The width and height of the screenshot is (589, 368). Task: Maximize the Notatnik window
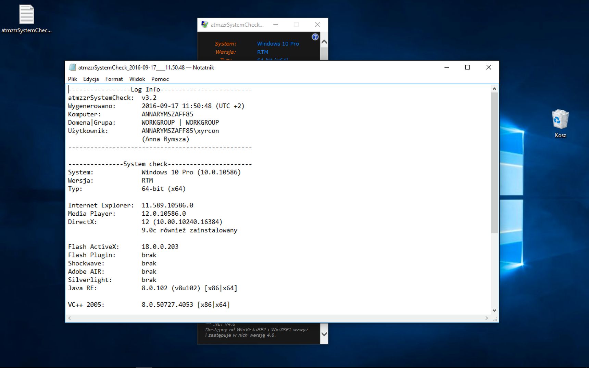point(467,67)
